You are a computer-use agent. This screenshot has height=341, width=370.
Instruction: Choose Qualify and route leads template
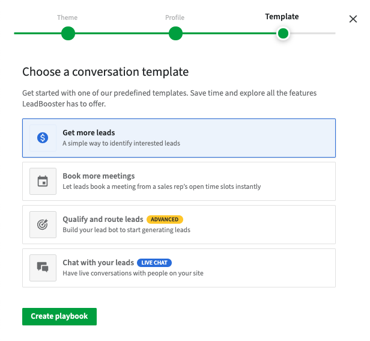click(179, 224)
